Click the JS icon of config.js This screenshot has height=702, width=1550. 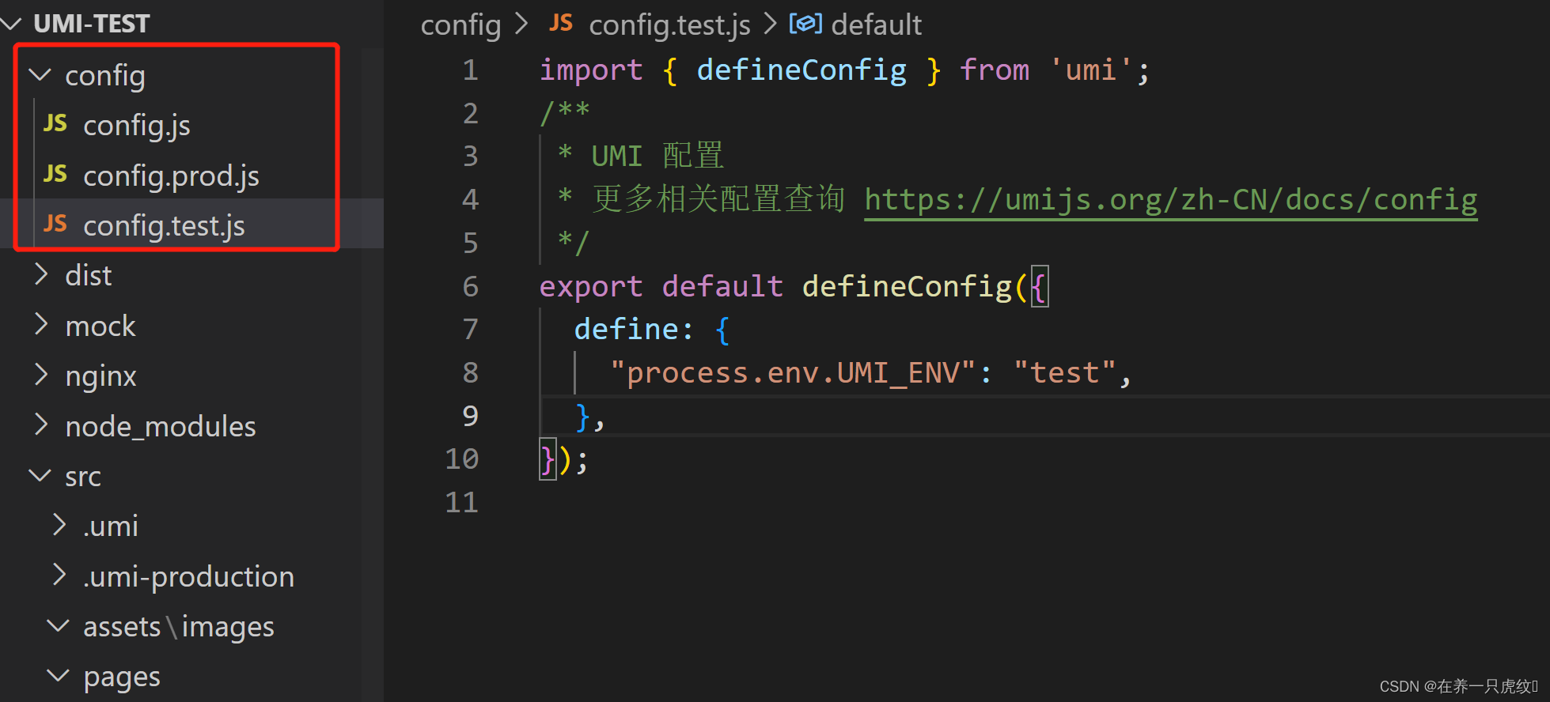tap(55, 123)
